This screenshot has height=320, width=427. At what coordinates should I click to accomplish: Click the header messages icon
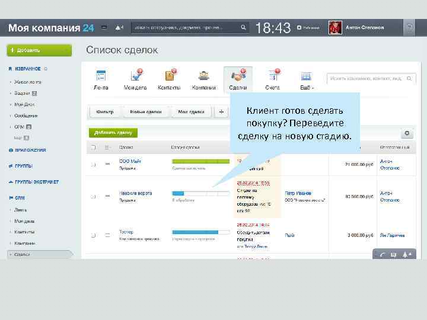click(x=104, y=27)
